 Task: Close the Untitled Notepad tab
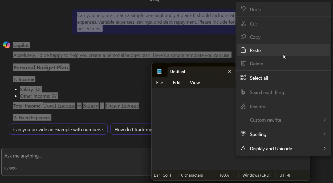point(230,71)
